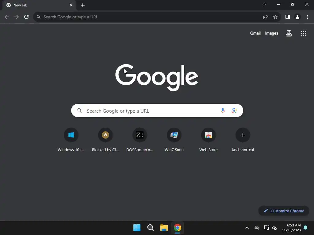
Task: Open Search Labs flask icon
Action: point(289,33)
